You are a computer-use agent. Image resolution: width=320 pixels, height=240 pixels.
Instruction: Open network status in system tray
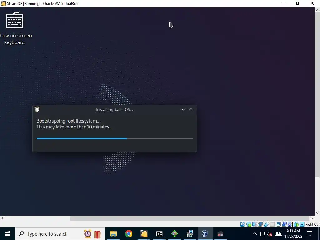[262, 234]
